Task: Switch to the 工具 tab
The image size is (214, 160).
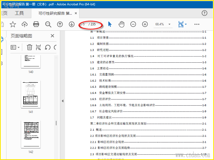Action: coord(19,13)
